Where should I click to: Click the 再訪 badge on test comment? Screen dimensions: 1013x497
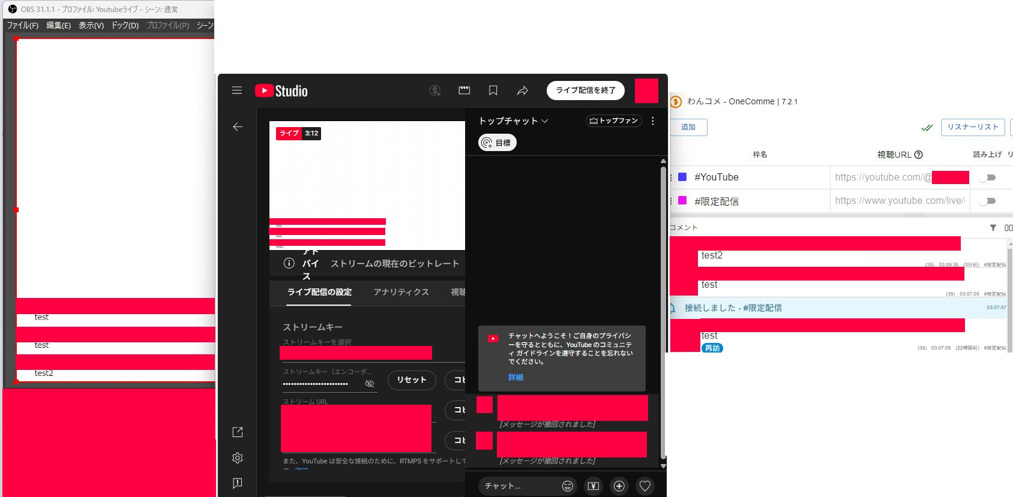712,348
